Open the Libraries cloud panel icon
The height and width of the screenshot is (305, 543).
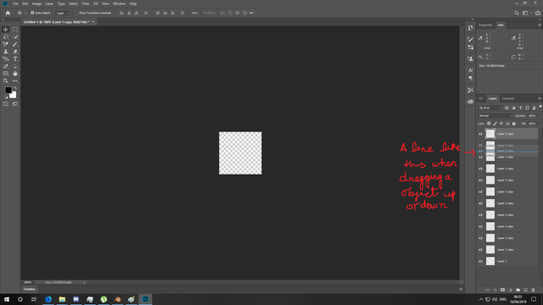coord(470,102)
